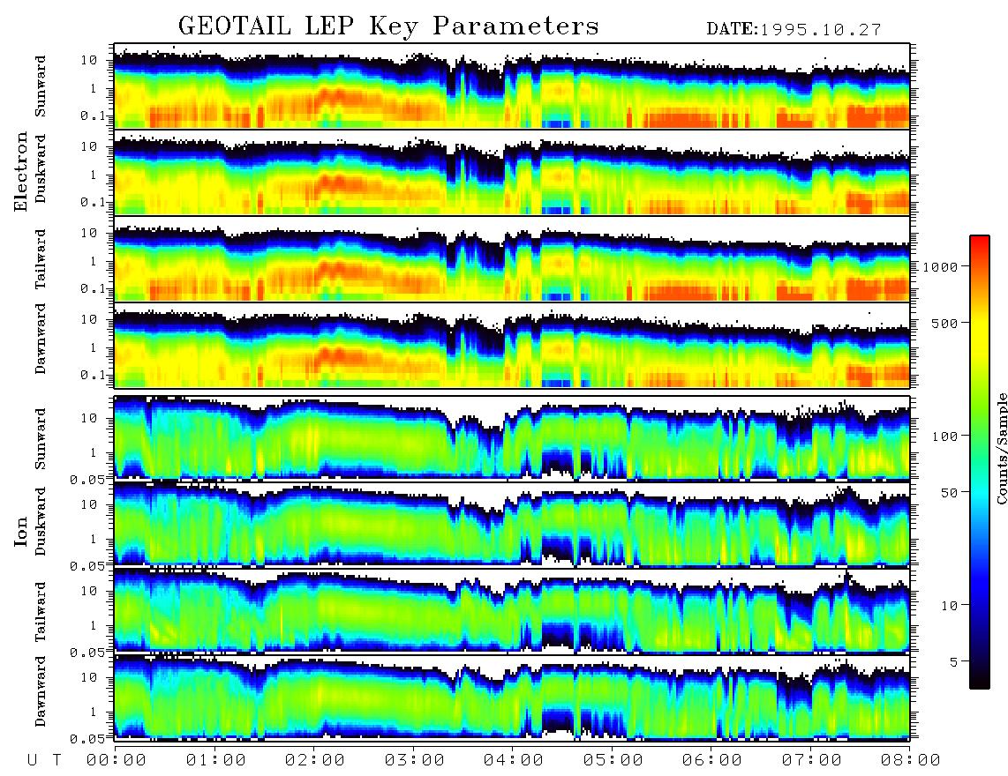Click the 05:00 time tick label
This screenshot has height=776, width=1008.
click(x=613, y=760)
